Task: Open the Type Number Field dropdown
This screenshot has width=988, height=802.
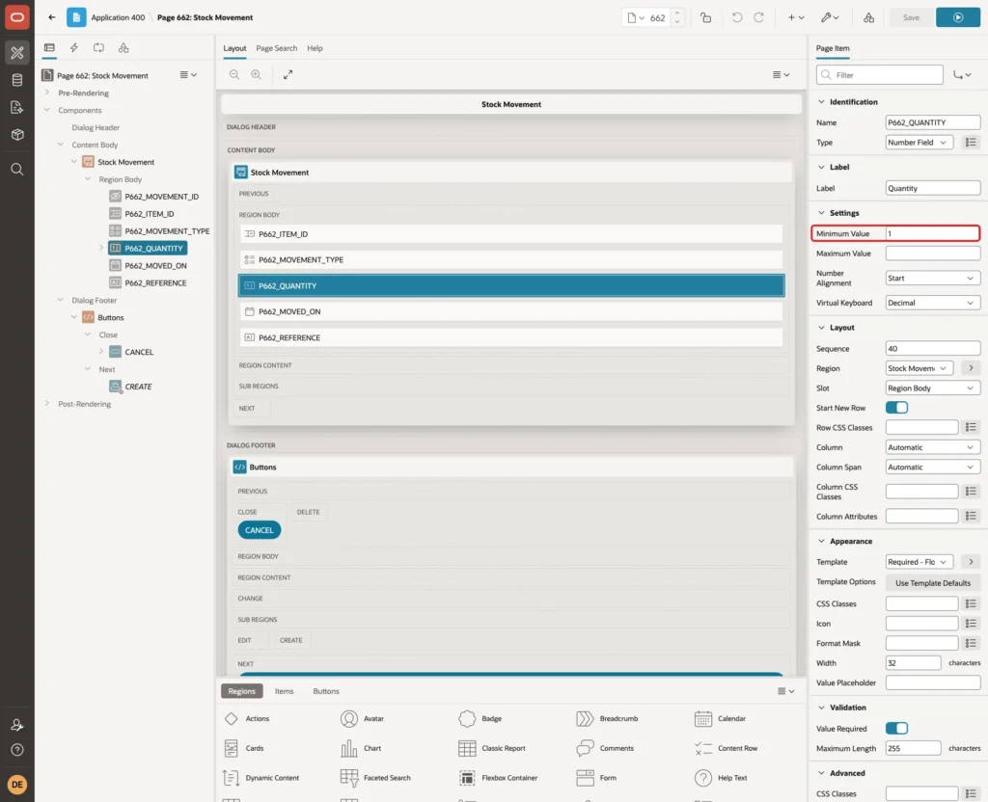Action: pos(919,143)
